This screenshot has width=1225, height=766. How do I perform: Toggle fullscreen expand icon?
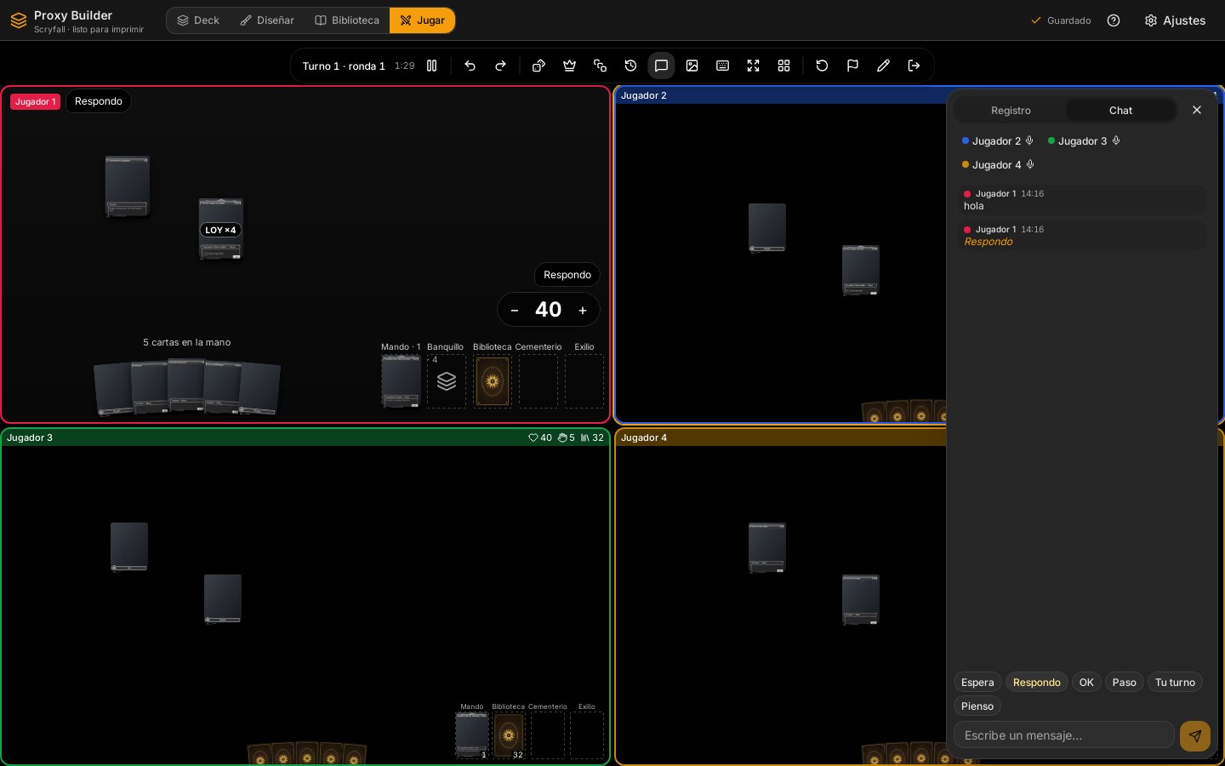(x=753, y=66)
